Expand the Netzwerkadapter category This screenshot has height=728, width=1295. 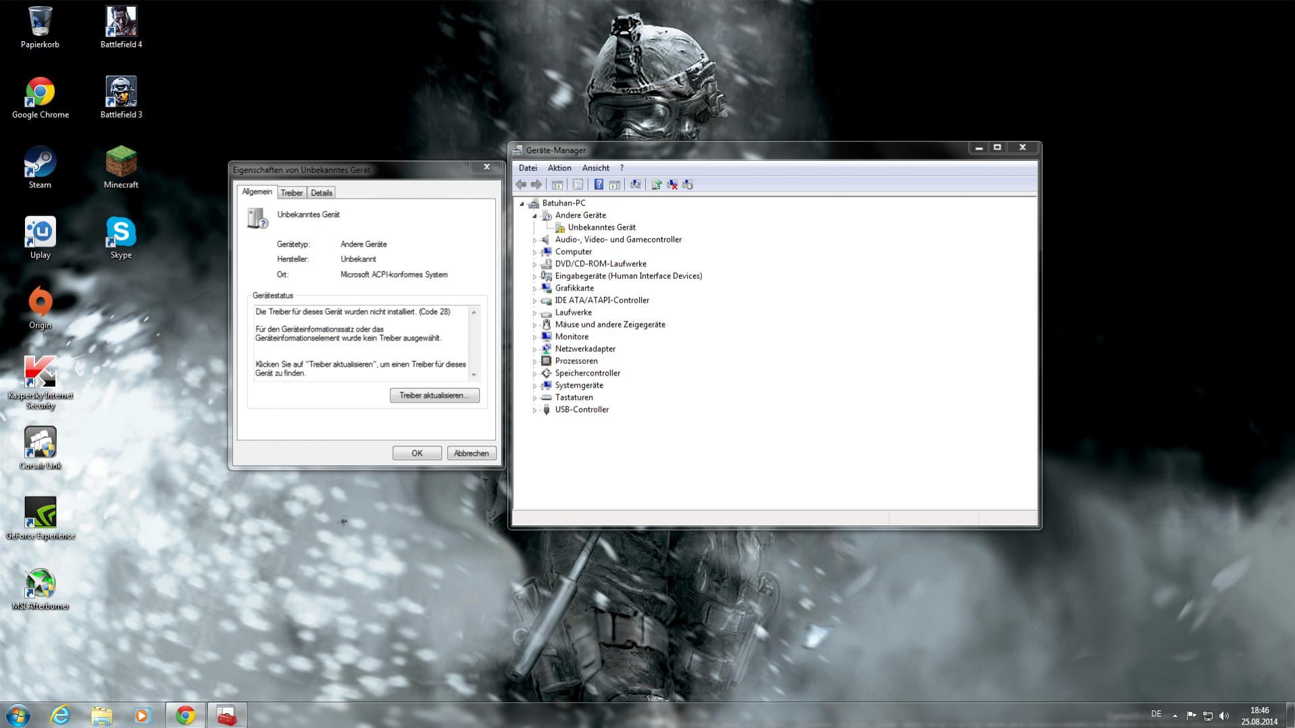tap(534, 349)
